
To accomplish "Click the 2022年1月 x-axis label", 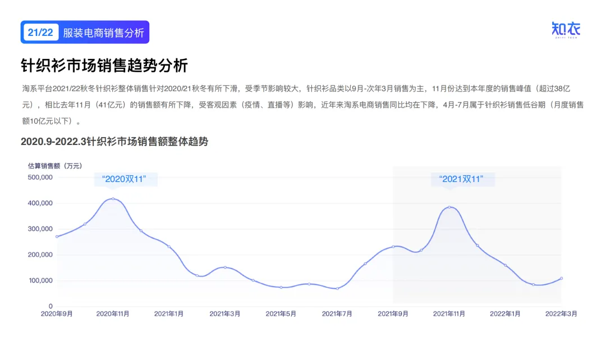I will (x=505, y=314).
